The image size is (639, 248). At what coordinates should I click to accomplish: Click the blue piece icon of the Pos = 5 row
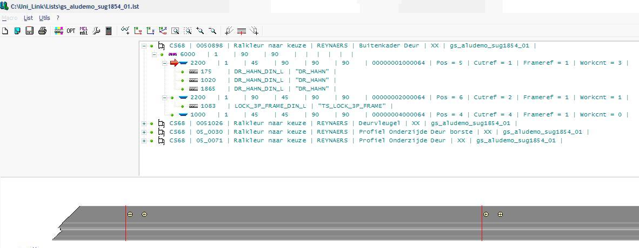pyautogui.click(x=183, y=63)
